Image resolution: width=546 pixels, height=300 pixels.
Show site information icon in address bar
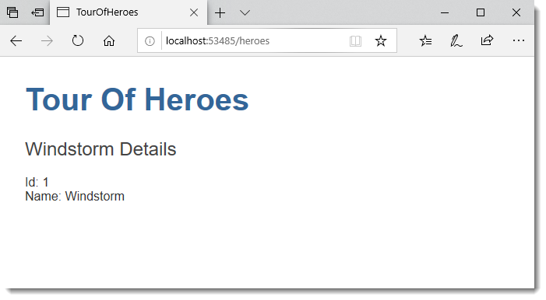click(x=150, y=41)
